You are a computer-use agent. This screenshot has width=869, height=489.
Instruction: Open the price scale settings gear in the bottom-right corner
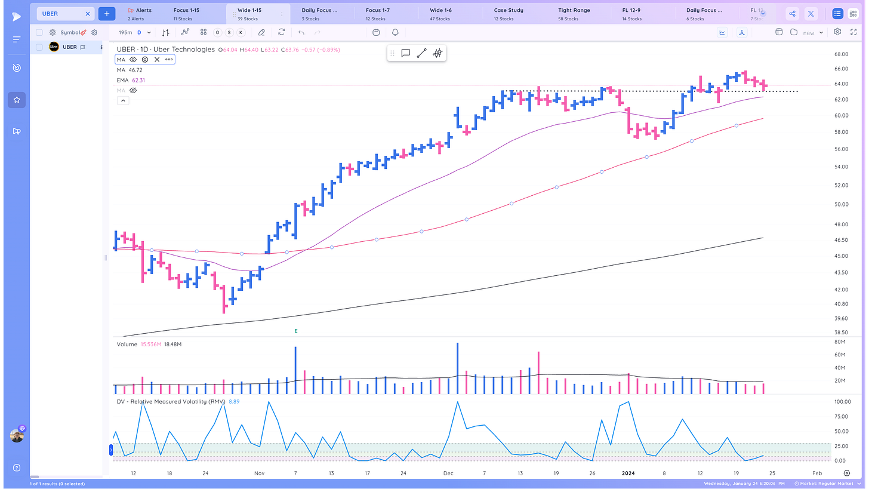[846, 472]
